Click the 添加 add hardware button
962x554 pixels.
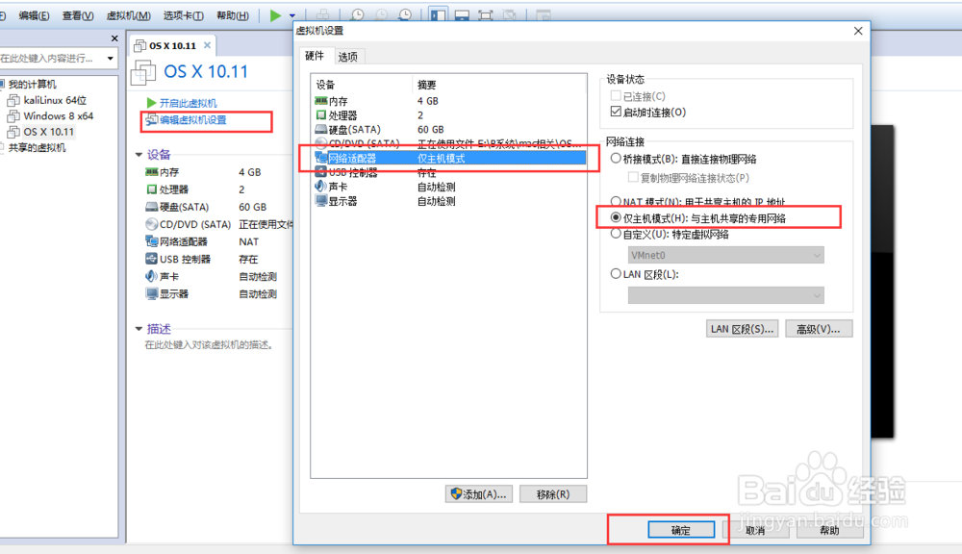click(x=477, y=493)
